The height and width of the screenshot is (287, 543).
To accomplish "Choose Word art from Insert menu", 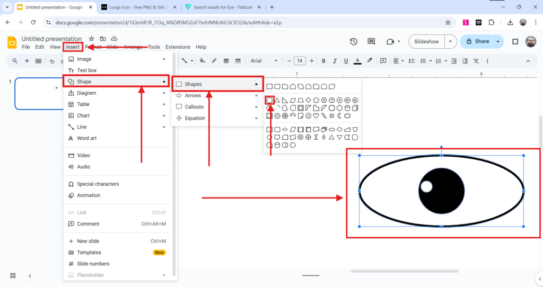I will pyautogui.click(x=87, y=138).
